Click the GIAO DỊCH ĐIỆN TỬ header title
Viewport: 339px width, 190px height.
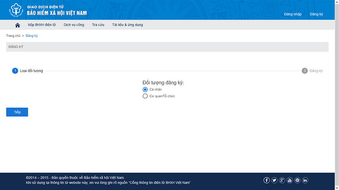[x=45, y=7]
